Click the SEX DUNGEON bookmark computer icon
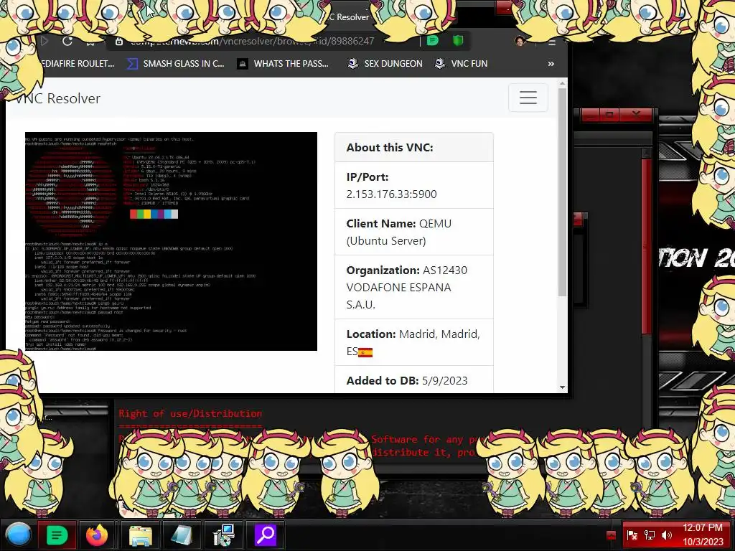This screenshot has width=735, height=551. (x=353, y=63)
